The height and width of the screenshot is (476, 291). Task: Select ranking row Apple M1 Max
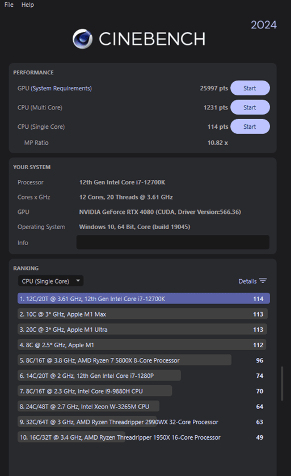142,314
